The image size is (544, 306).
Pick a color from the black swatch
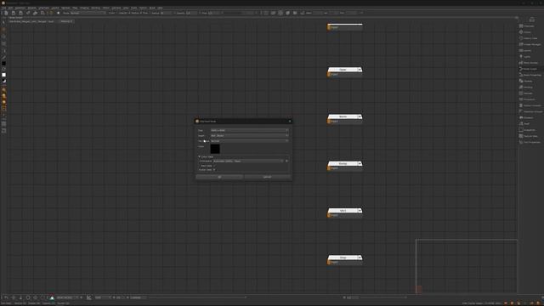click(215, 149)
